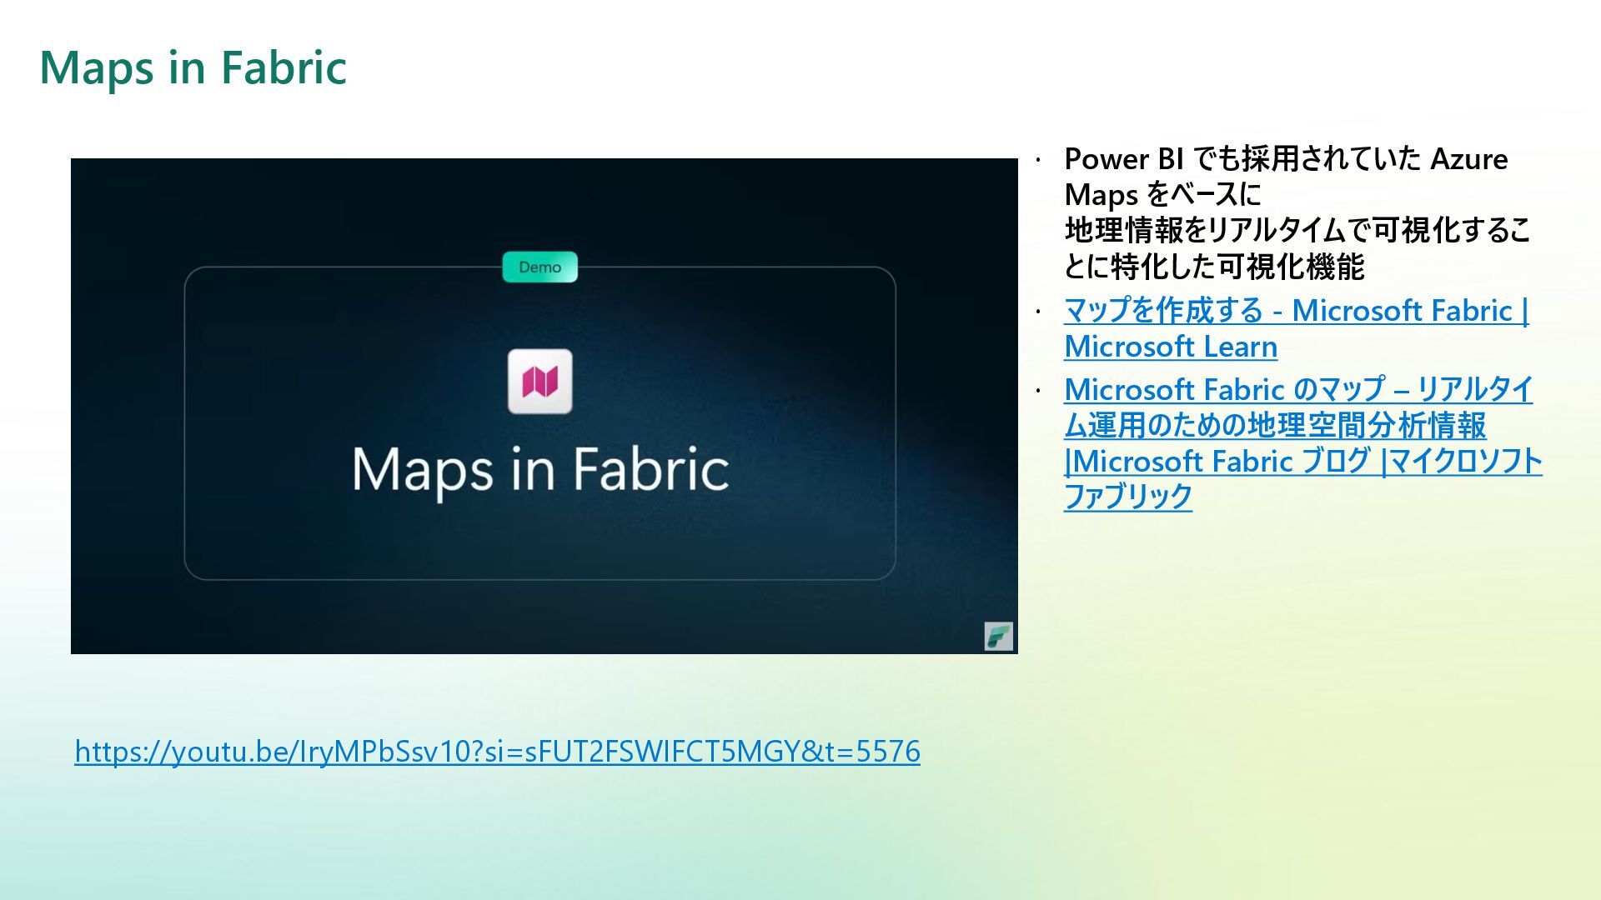Click the green Demo badge
Image resolution: width=1601 pixels, height=900 pixels.
(x=540, y=267)
